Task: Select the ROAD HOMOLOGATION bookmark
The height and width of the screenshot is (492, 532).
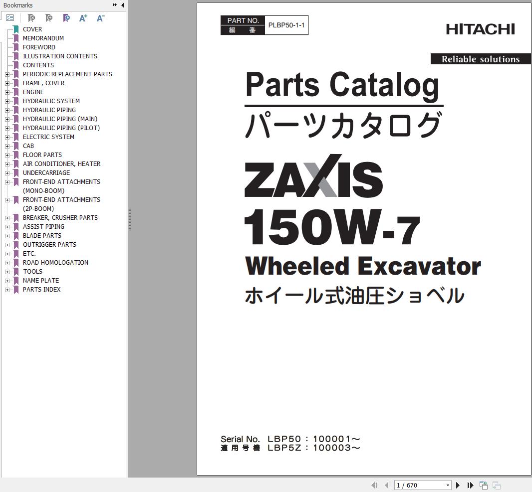Action: point(55,263)
